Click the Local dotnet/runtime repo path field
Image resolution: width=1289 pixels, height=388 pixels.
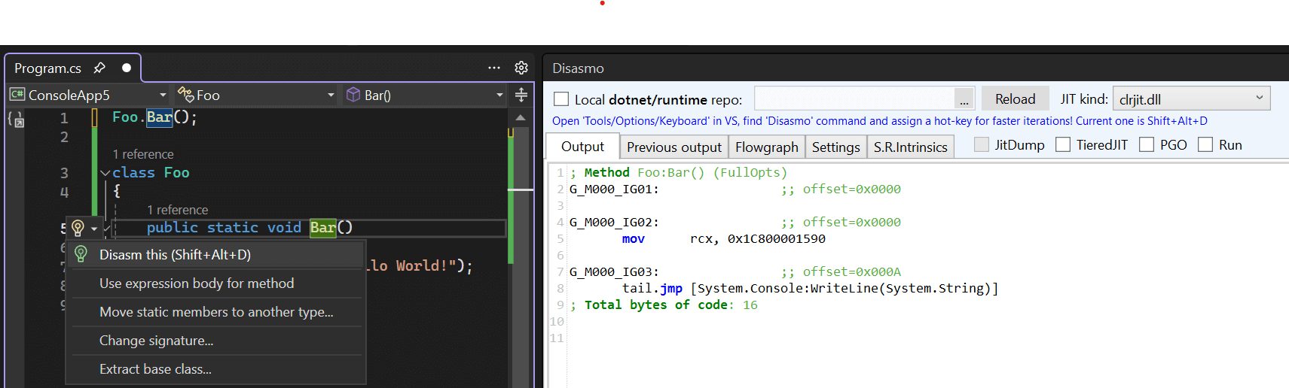pos(854,99)
